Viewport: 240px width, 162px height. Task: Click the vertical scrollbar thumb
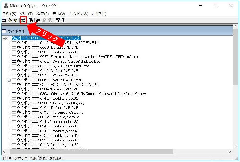236,57
